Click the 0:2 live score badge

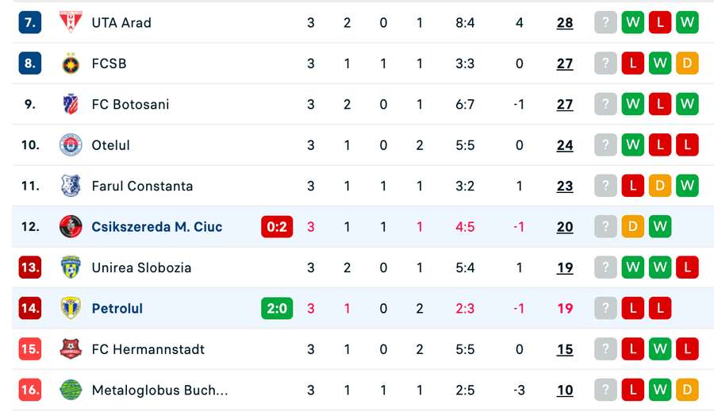277,227
